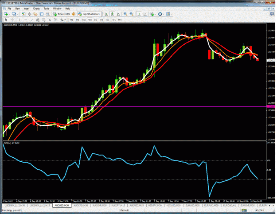277x214 pixels.
Task: Switch chart to Bar Chart style
Action: [x=106, y=14]
